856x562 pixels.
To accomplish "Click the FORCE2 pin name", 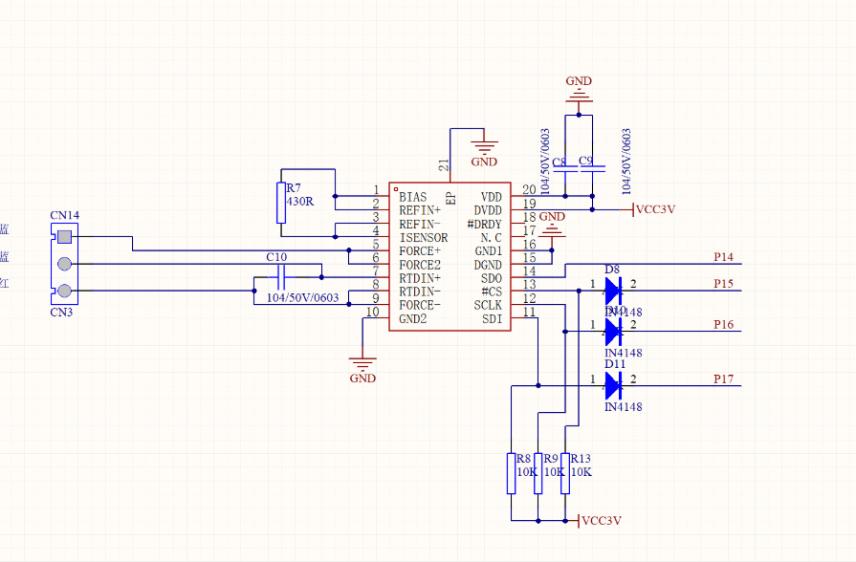I will [420, 265].
